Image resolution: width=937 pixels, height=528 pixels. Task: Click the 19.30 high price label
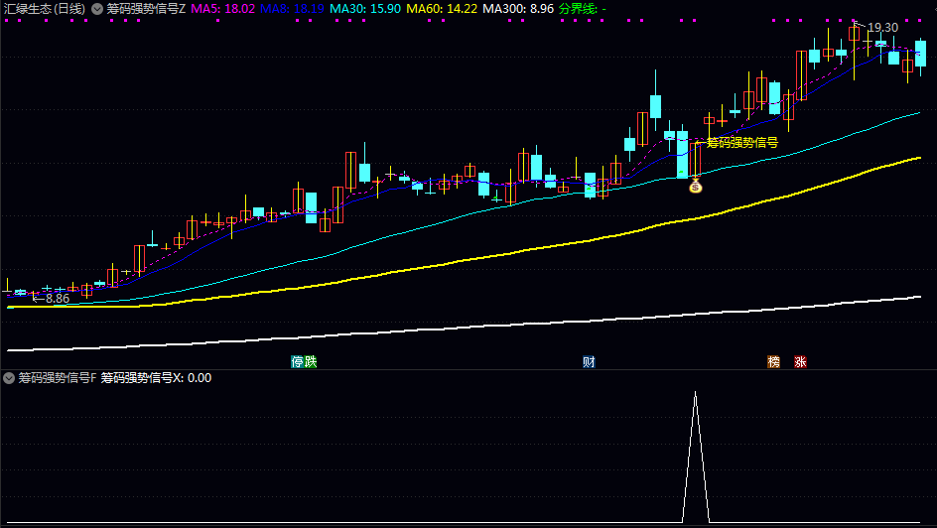point(882,28)
